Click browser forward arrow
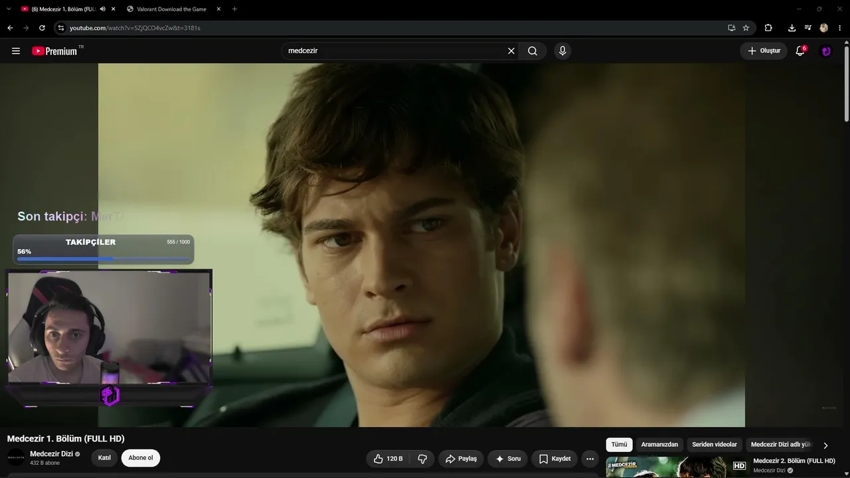Screen dimensions: 850x478 tap(26, 28)
